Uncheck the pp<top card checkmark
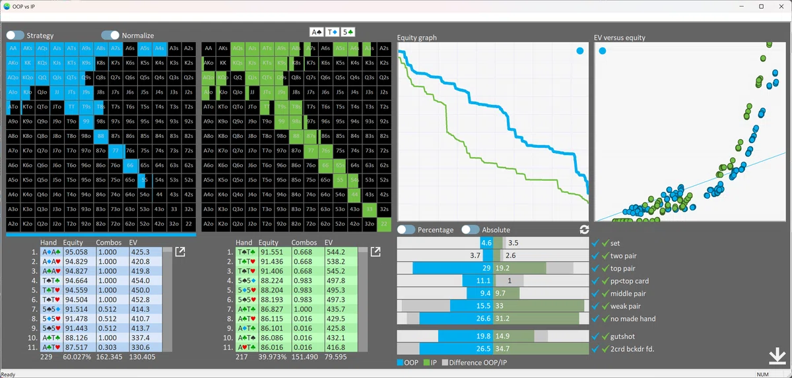Screen dimensions: 792x378 pos(596,281)
